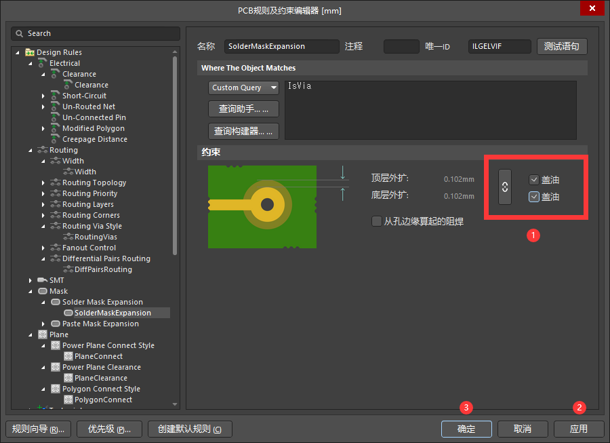This screenshot has height=443, width=610.
Task: Click the scroll down arrow of rule tree
Action: [175, 404]
